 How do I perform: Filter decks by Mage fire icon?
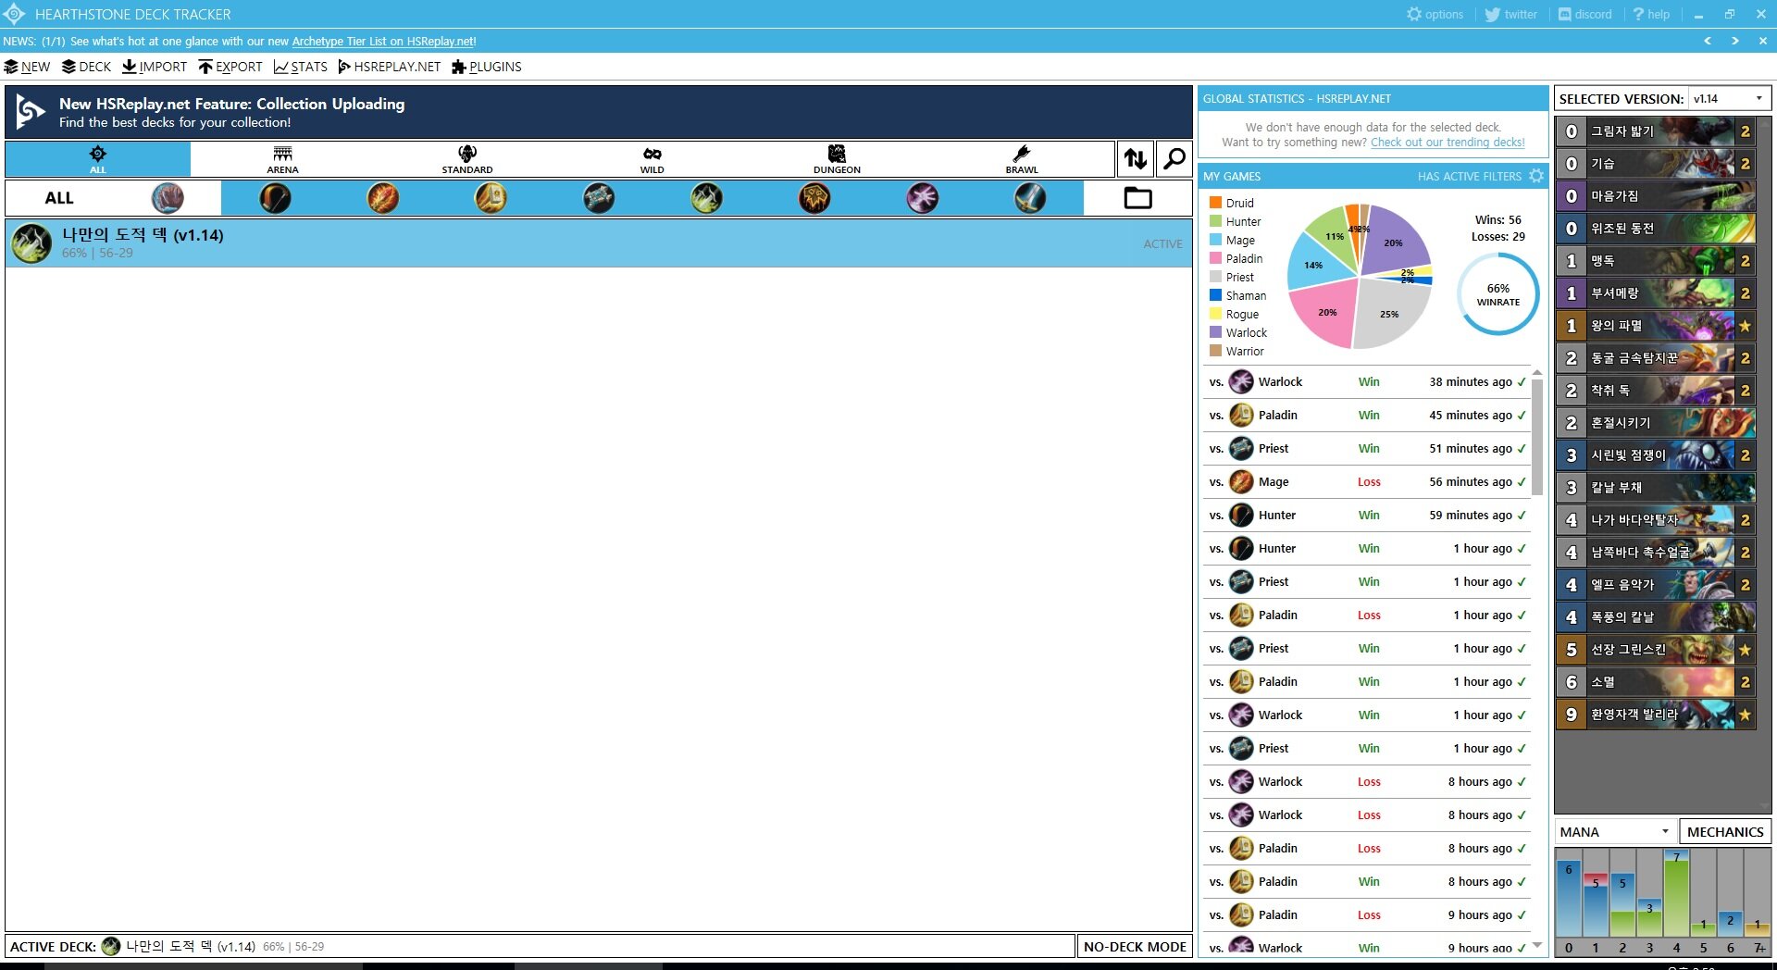coord(383,198)
